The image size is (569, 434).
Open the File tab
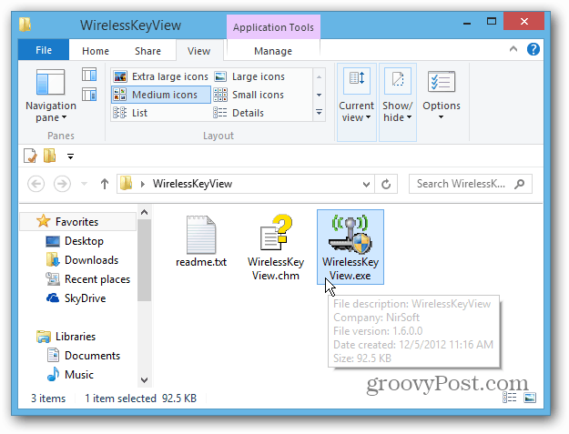click(44, 50)
